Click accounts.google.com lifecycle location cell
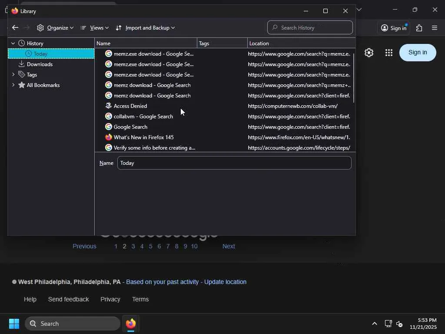The width and height of the screenshot is (445, 334). 299,148
